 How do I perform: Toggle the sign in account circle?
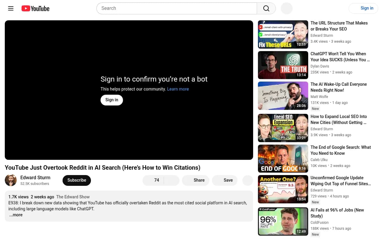286,8
